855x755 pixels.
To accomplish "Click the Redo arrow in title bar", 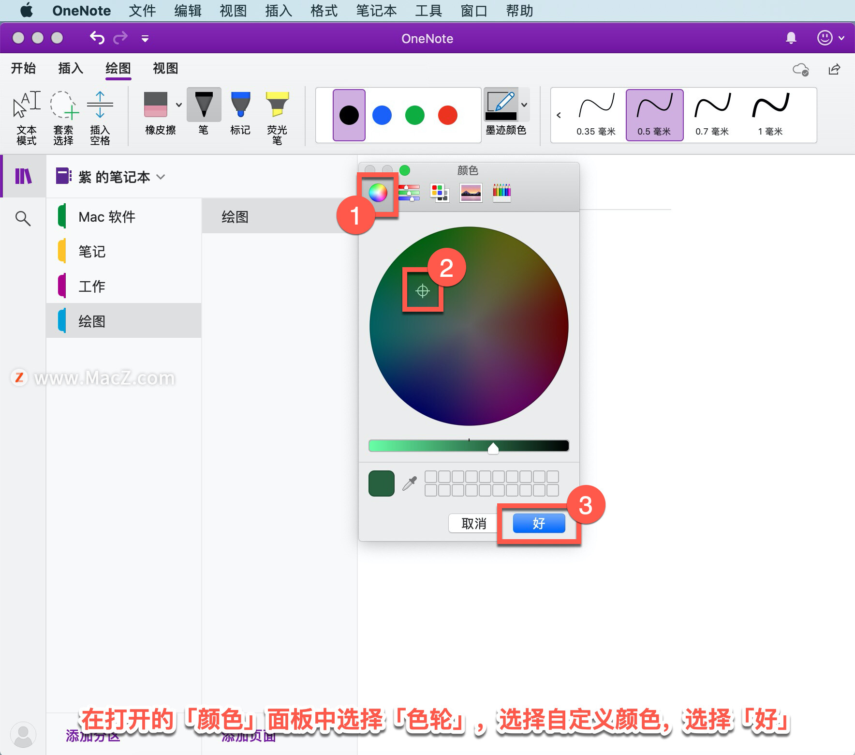I will (120, 38).
